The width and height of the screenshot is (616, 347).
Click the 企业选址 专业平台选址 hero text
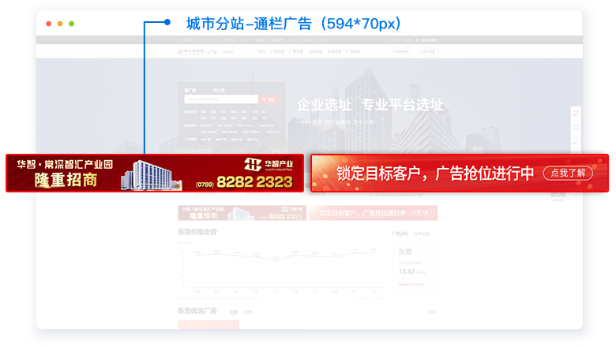click(x=370, y=105)
